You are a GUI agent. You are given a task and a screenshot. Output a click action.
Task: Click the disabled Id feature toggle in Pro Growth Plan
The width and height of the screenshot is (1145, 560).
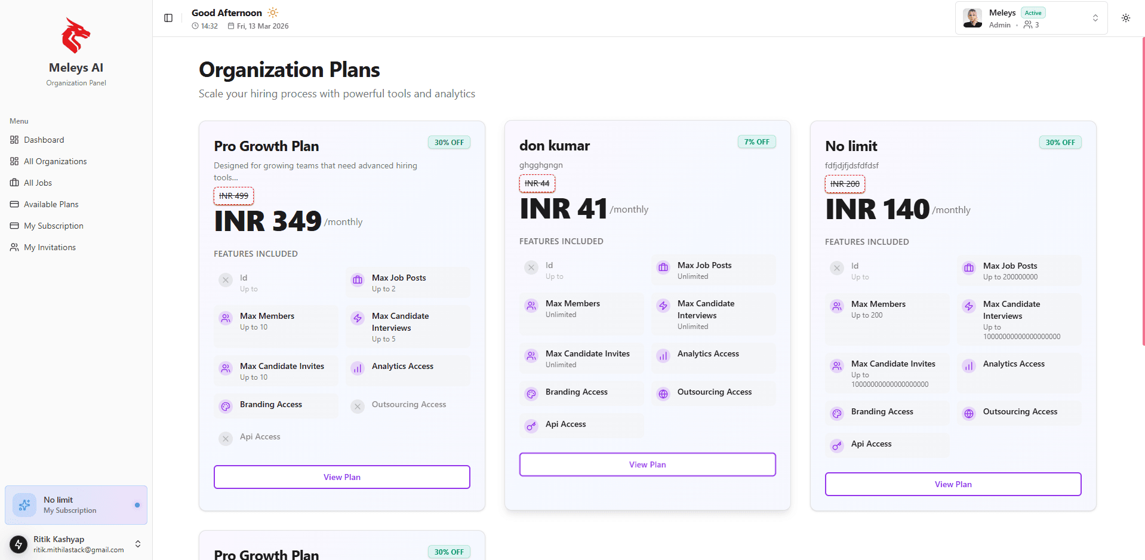click(226, 280)
